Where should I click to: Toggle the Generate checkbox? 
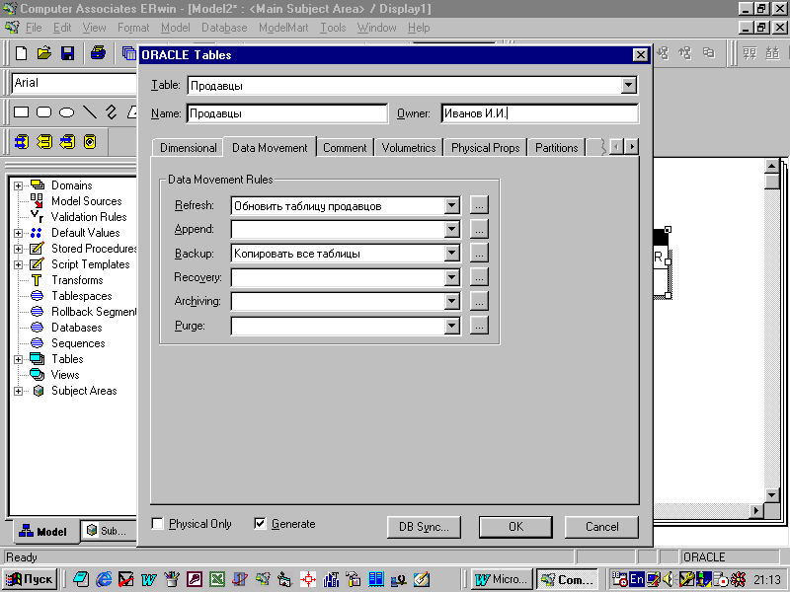click(260, 524)
